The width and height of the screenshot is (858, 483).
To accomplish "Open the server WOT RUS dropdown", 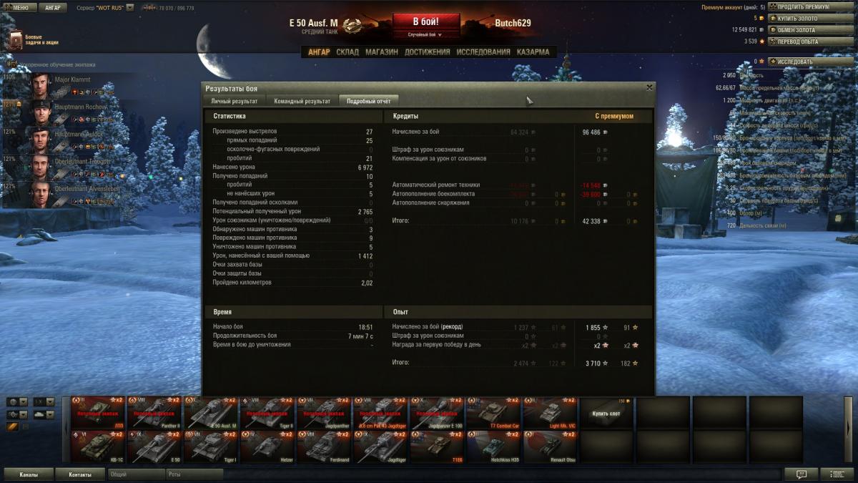I will pos(129,8).
